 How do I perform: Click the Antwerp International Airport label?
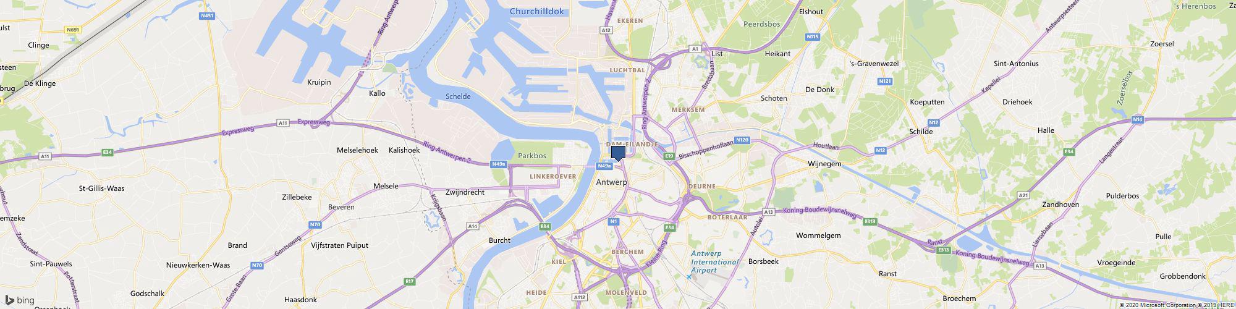(714, 261)
